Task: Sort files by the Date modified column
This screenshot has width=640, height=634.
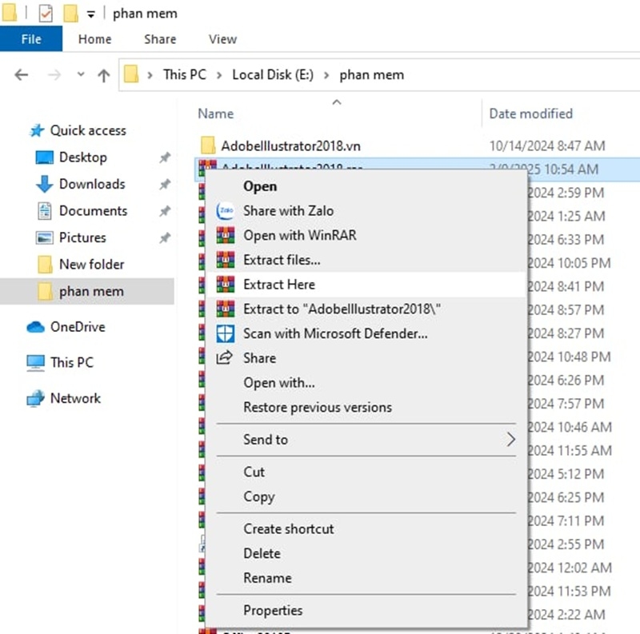Action: (x=530, y=114)
